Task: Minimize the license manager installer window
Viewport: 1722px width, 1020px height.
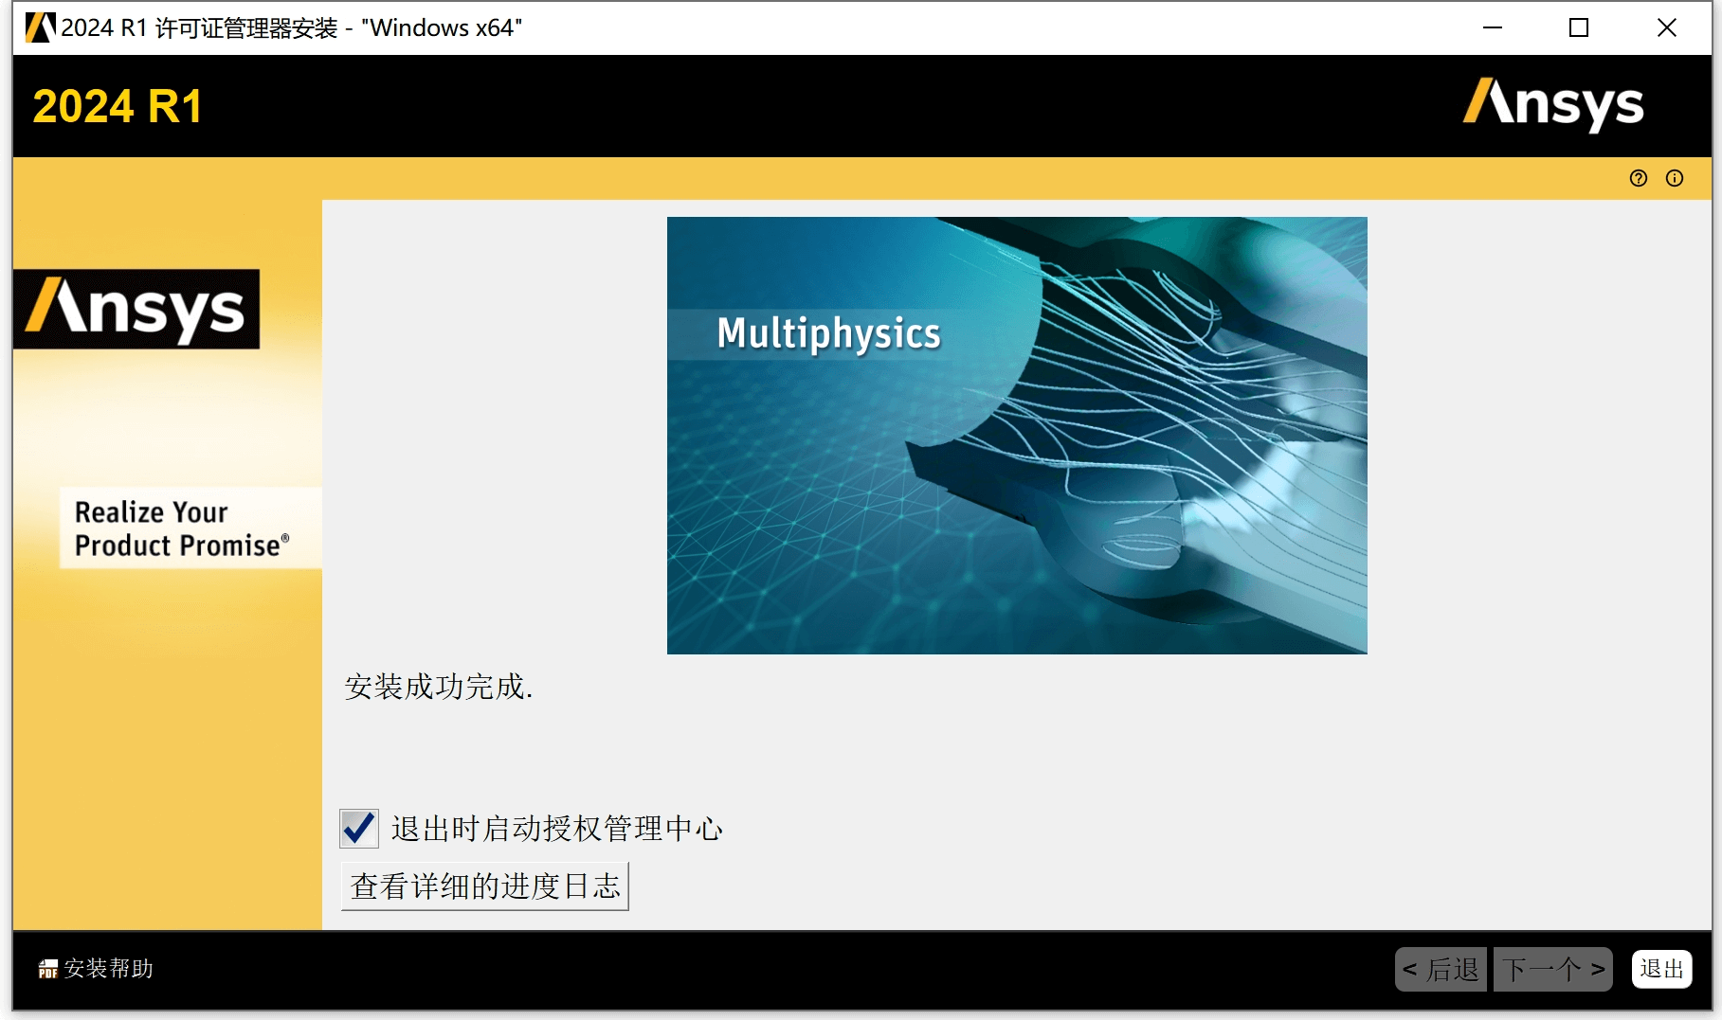Action: point(1493,27)
